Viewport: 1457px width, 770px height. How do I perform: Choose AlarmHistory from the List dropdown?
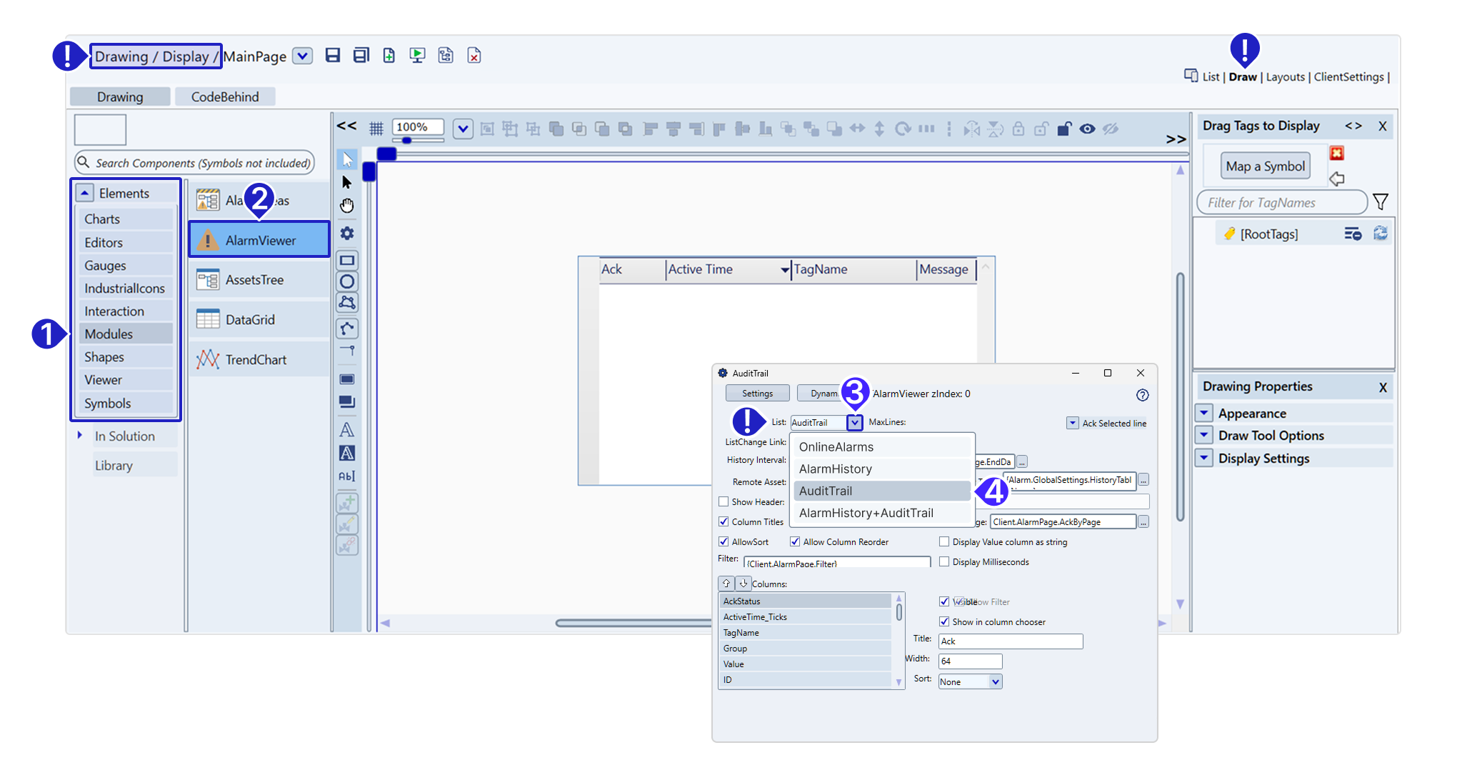(881, 469)
